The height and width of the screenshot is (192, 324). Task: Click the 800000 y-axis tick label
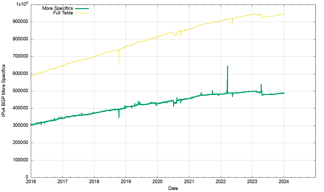(21, 39)
